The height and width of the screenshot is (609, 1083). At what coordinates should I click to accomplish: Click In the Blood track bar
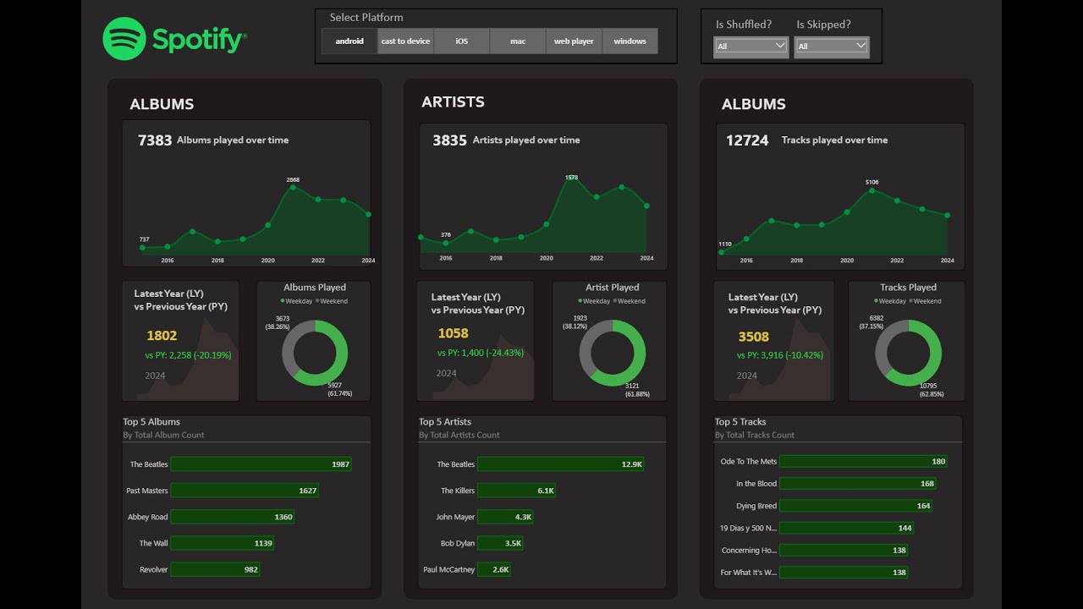click(x=858, y=484)
